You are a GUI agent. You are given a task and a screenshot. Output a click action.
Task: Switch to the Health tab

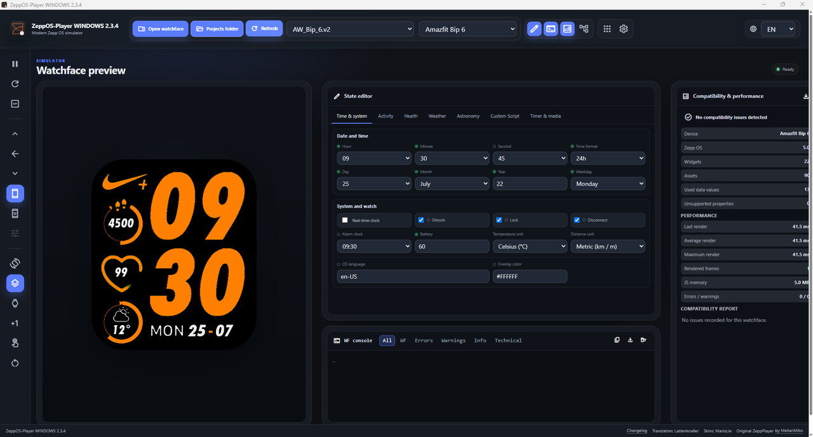(411, 116)
